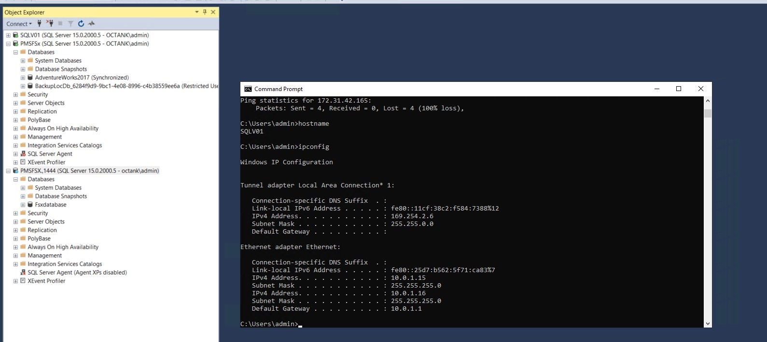Viewport: 767px width, 342px height.
Task: Click Security folder icon under PMSFSx server
Action: tap(23, 94)
